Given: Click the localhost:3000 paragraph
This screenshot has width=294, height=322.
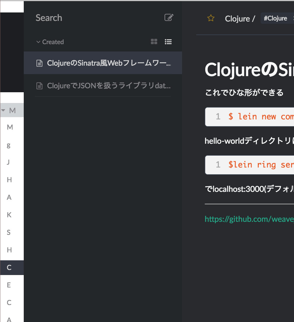Looking at the screenshot, I should (x=249, y=189).
